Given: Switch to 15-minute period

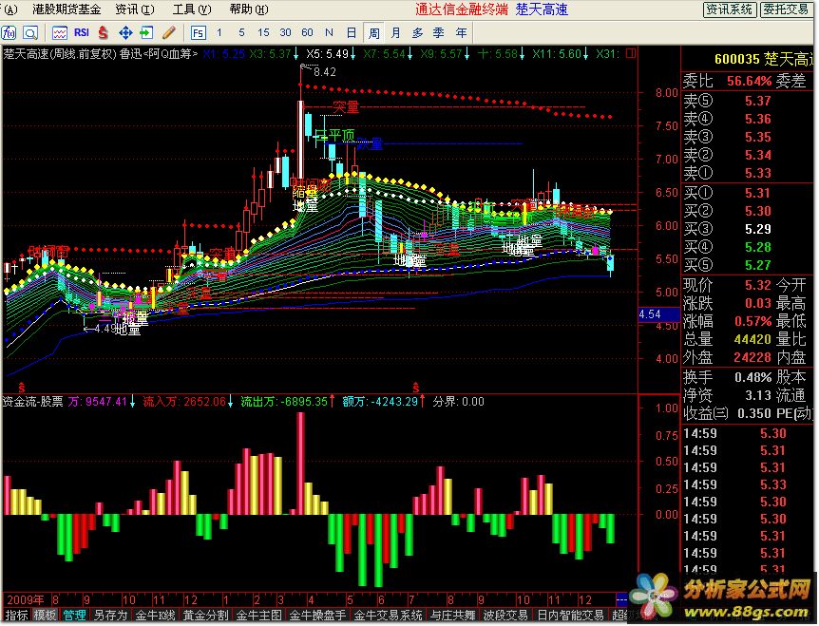Looking at the screenshot, I should 263,33.
